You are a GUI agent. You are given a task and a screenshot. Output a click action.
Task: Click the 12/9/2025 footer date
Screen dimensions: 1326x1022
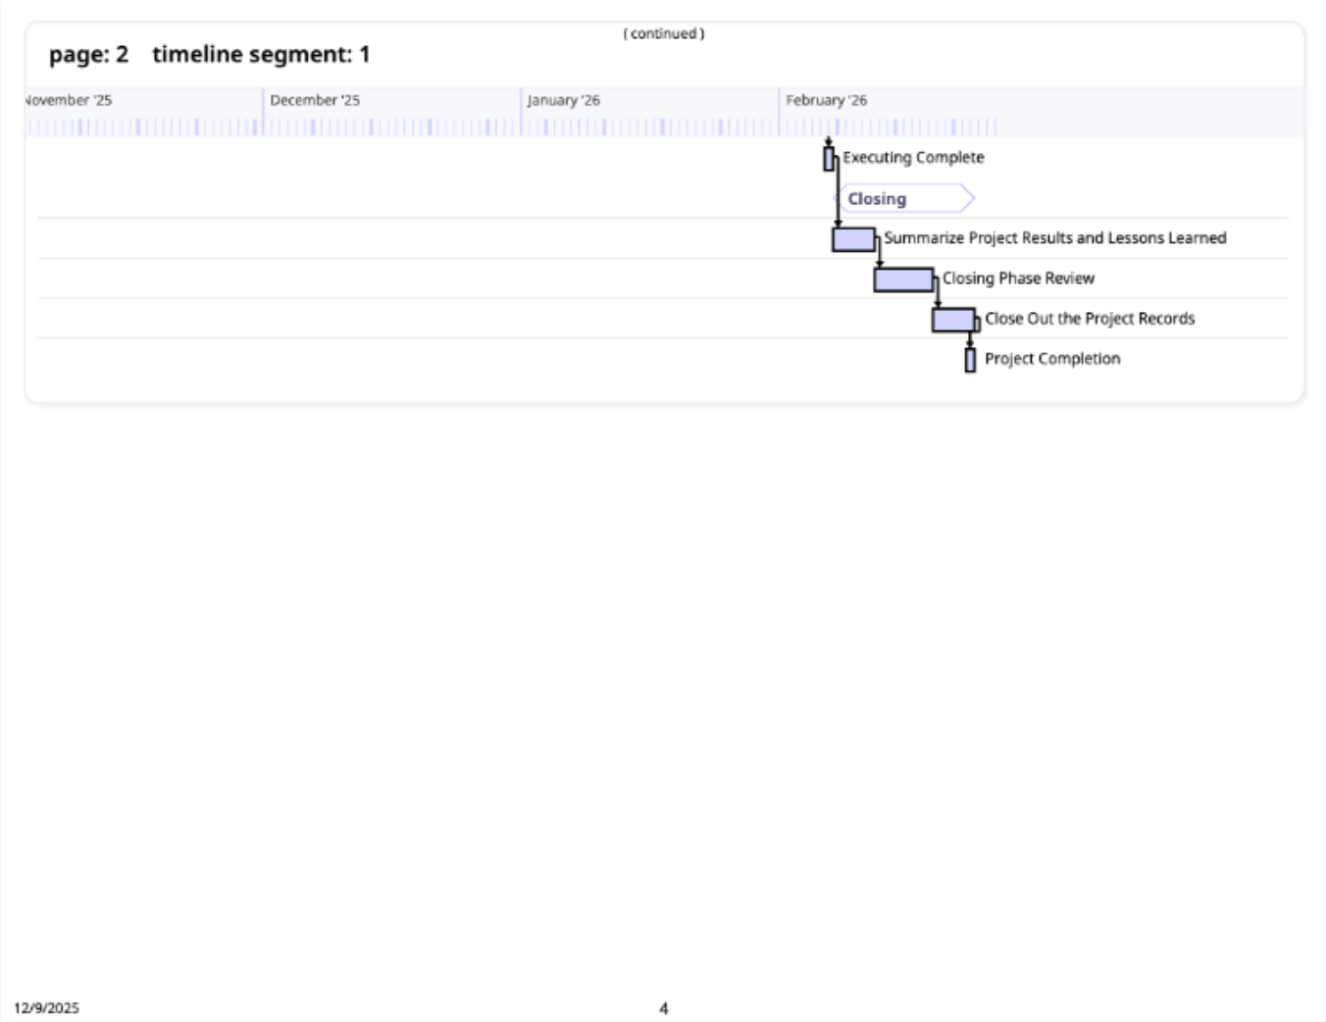click(46, 1008)
